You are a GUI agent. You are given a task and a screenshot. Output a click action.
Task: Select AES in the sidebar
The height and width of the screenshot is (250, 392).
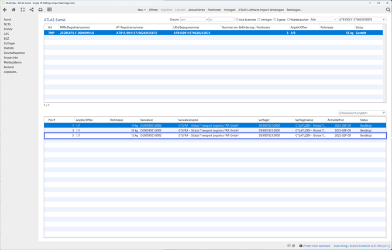pyautogui.click(x=6, y=34)
